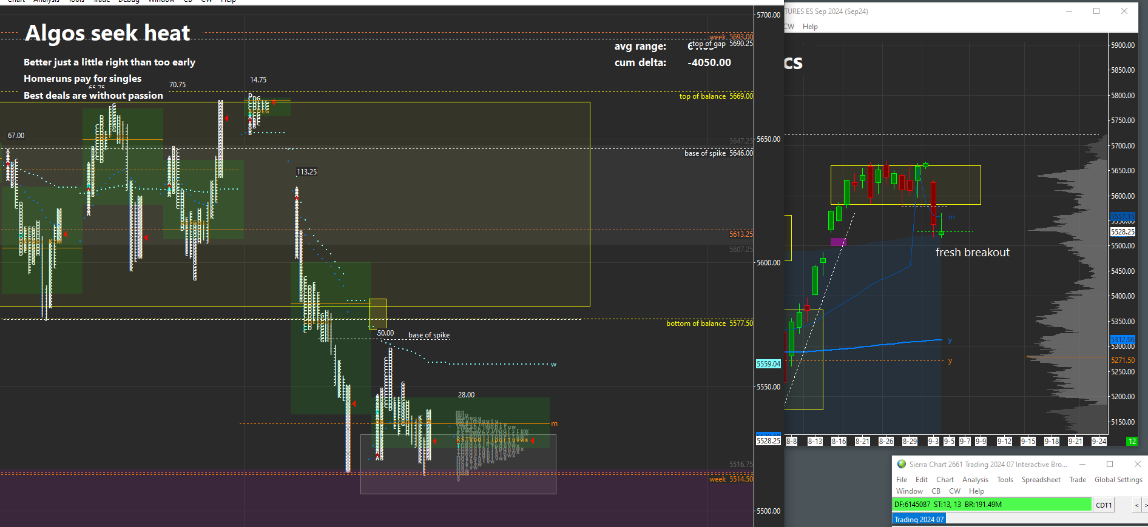Click the 5528.25 price label on right chart scale
Screen dimensions: 1148x527
tap(1123, 232)
